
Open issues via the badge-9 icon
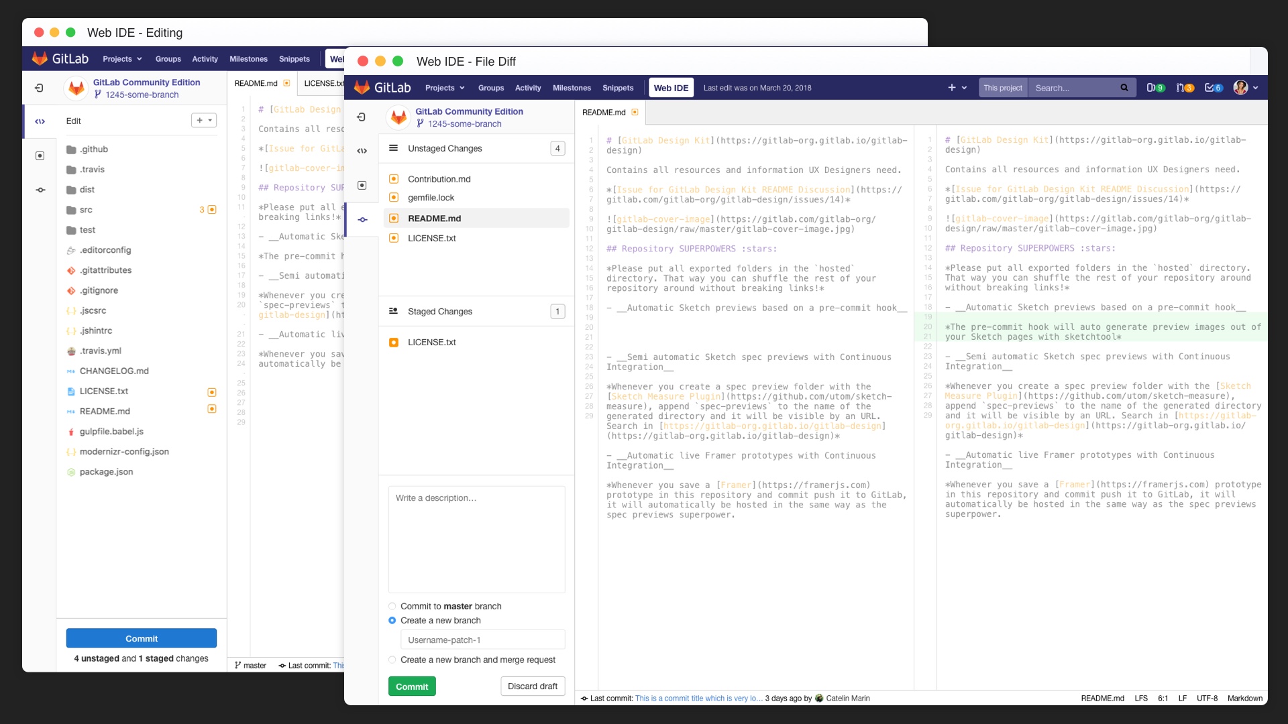tap(1156, 87)
